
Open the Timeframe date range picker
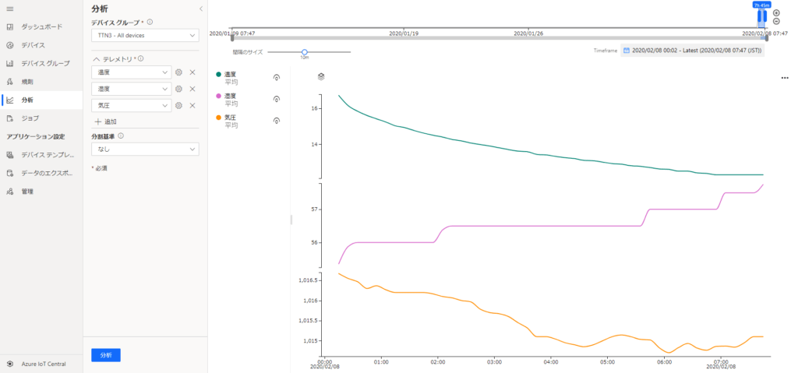coord(692,50)
